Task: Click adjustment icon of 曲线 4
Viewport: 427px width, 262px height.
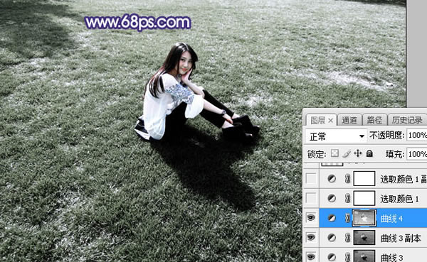Action: point(332,218)
